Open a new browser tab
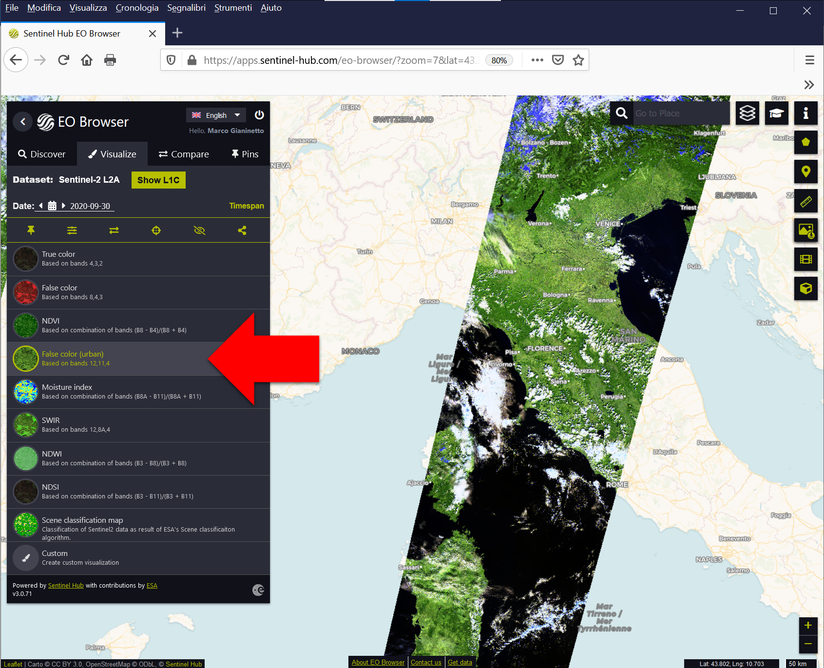 (x=177, y=33)
